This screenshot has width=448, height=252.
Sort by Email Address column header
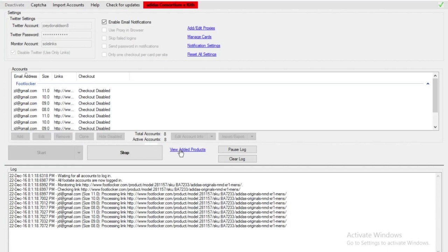[25, 76]
